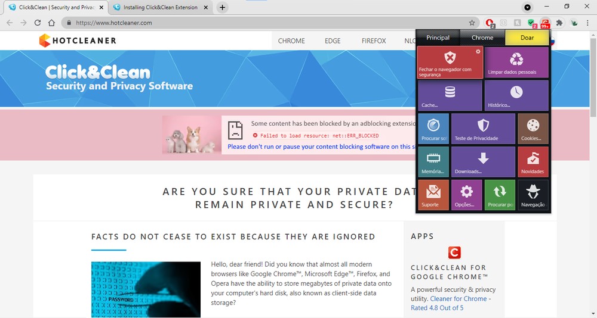This screenshot has height=318, width=597.
Task: Click the Novidades tile
Action: point(533,161)
